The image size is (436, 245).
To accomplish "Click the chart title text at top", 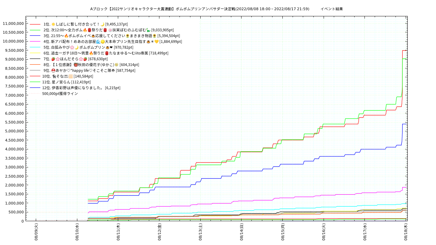I will (200, 9).
